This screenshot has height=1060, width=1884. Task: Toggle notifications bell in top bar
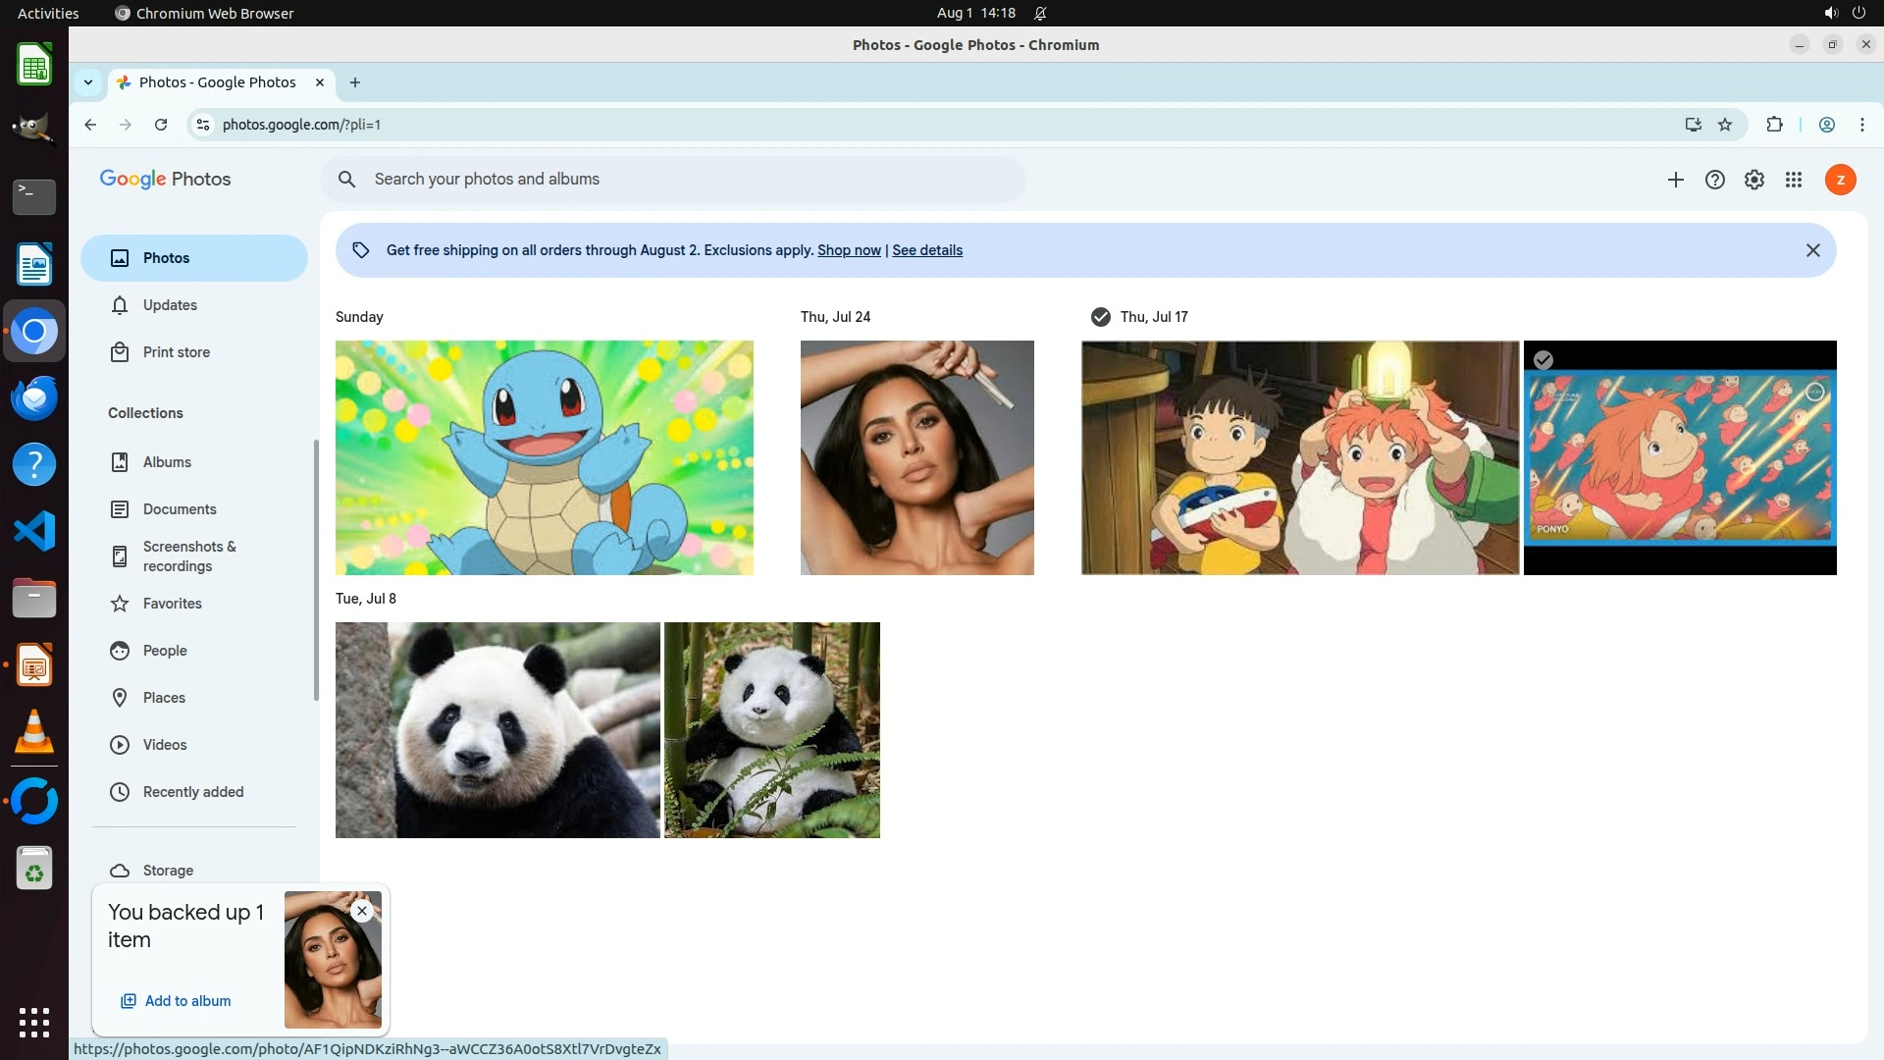point(1040,14)
